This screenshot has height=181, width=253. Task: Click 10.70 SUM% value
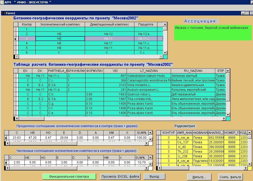pos(142,162)
